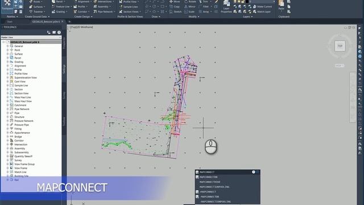Select the Mirror modify tool
Image resolution: width=364 pixels, height=205 pixels.
pyautogui.click(x=189, y=7)
